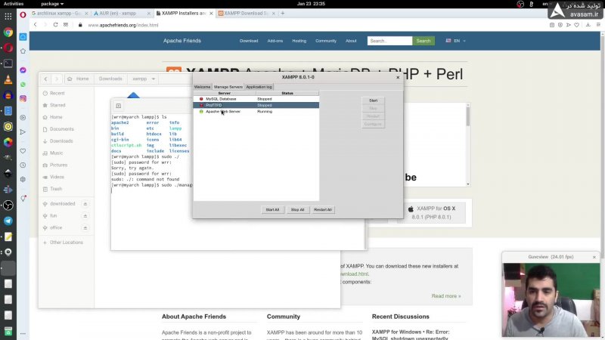Screen dimensions: 605x340
Task: Click Messenger icon in Opera sidebar
Action: [x=23, y=70]
